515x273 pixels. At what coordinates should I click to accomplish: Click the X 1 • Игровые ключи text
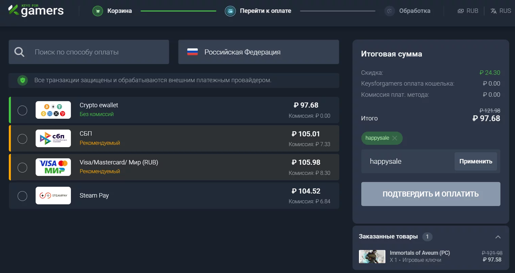click(416, 260)
